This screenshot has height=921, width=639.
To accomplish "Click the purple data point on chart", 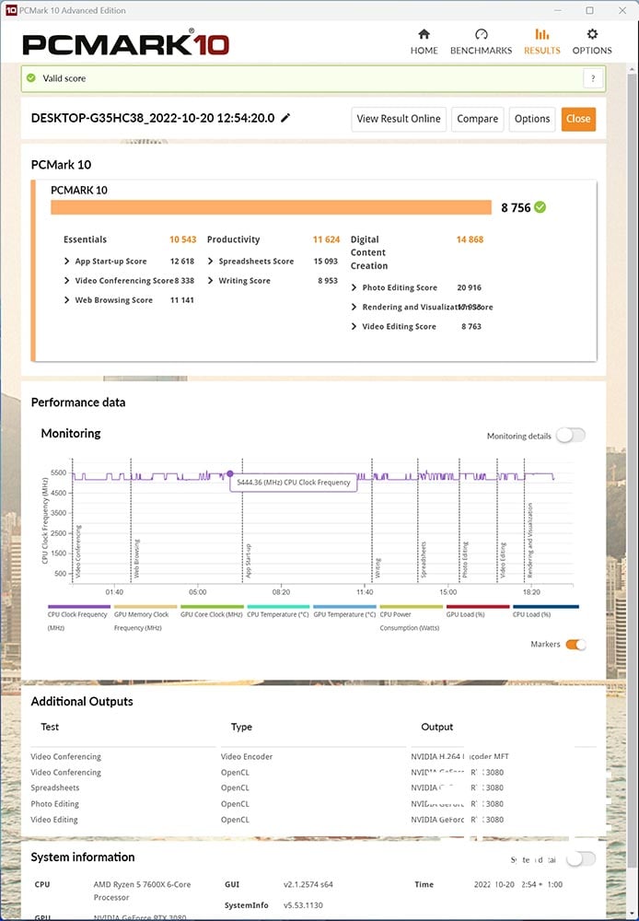I will pos(229,473).
